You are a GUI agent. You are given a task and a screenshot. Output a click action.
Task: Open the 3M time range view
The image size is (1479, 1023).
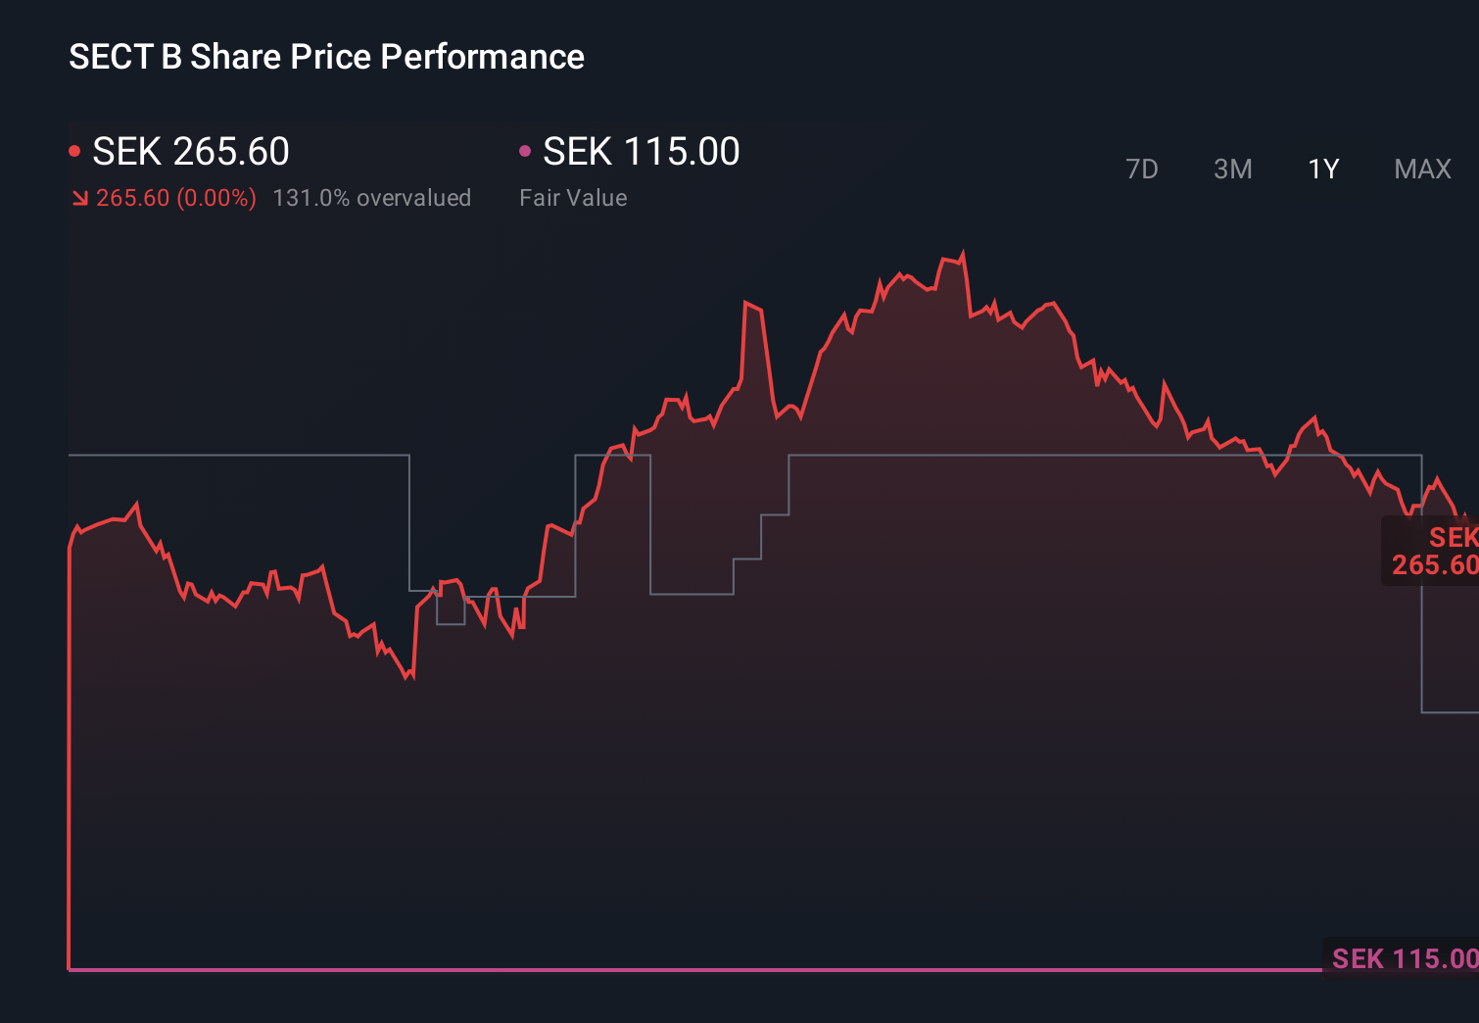(x=1232, y=169)
